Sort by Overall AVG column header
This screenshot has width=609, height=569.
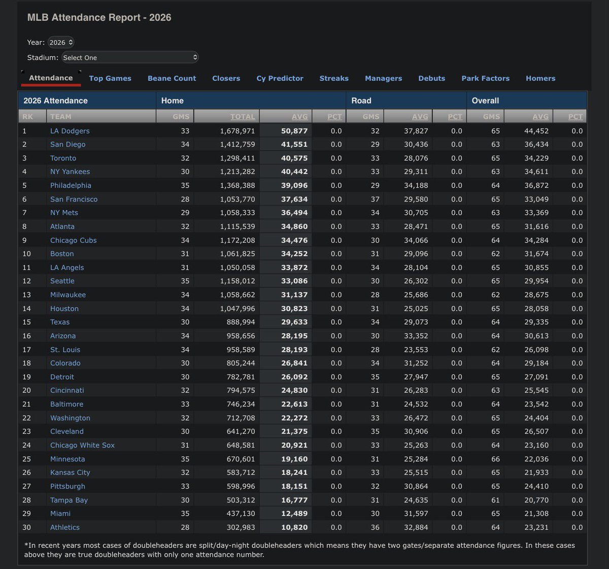point(540,116)
